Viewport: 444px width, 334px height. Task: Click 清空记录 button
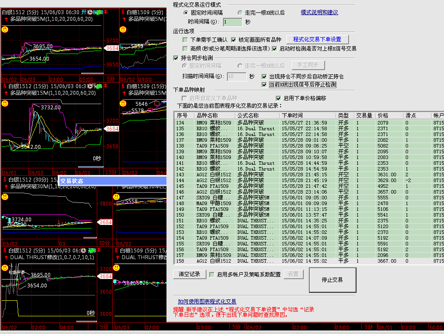coord(190,274)
